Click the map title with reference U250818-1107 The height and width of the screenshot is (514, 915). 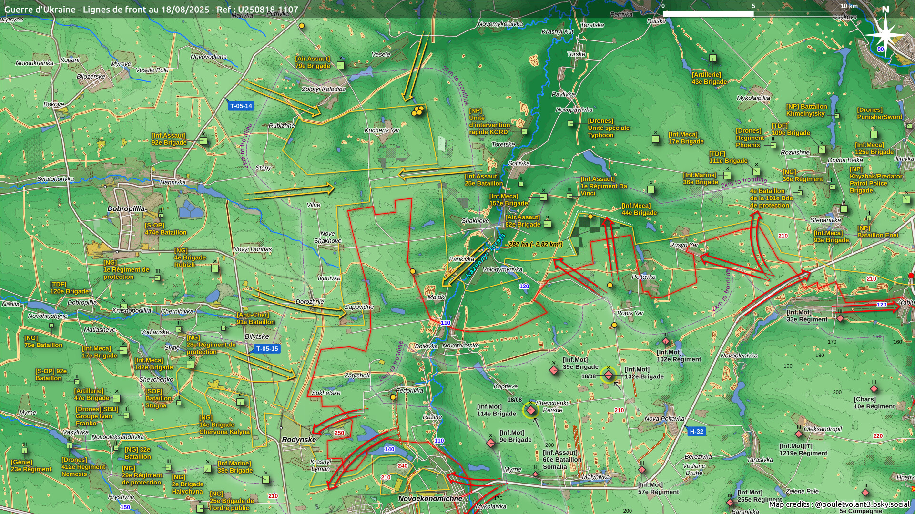151,9
